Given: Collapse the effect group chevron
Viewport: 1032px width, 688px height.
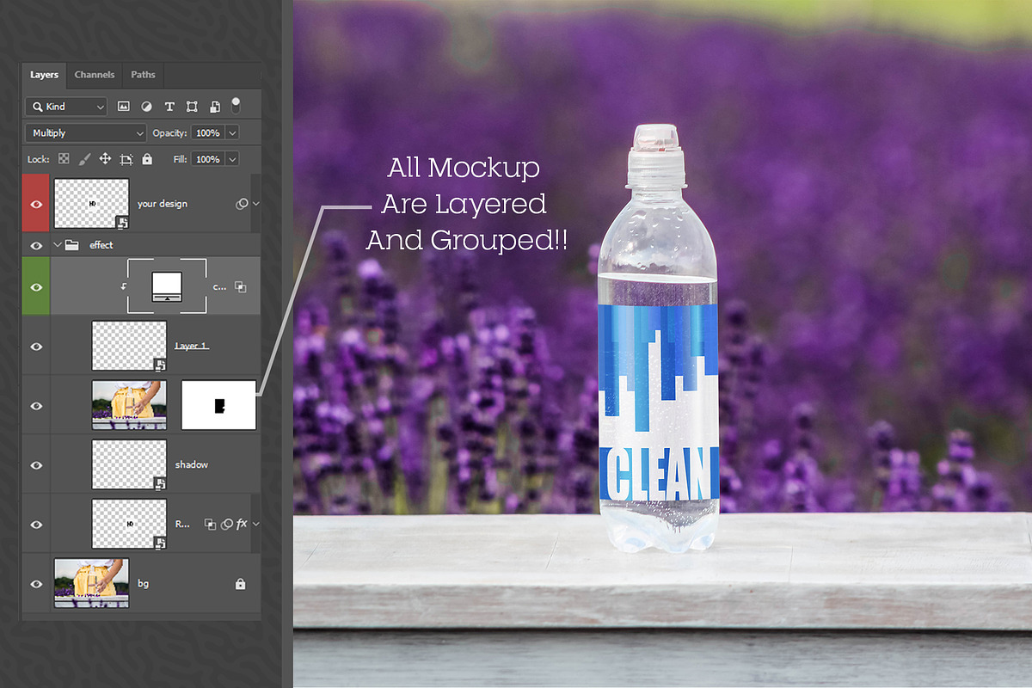Looking at the screenshot, I should [58, 245].
